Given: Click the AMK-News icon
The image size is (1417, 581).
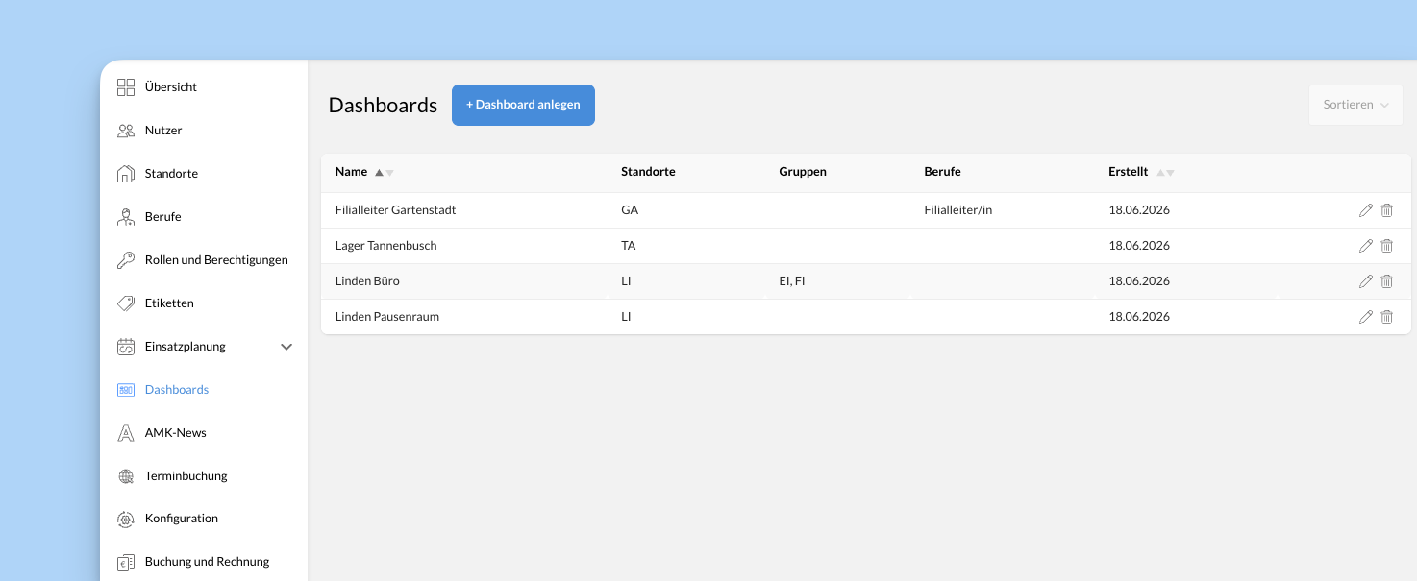Looking at the screenshot, I should [126, 433].
